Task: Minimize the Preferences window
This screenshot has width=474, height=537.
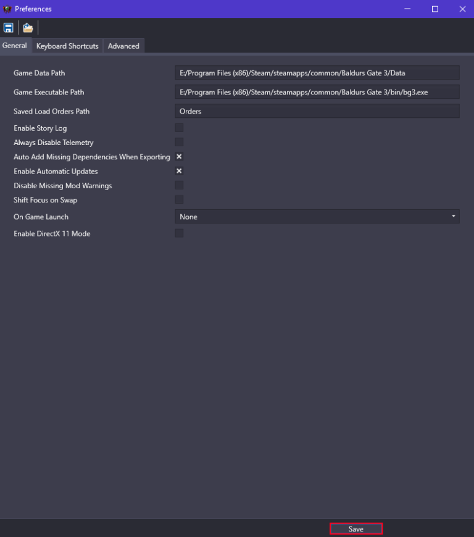Action: pyautogui.click(x=407, y=9)
